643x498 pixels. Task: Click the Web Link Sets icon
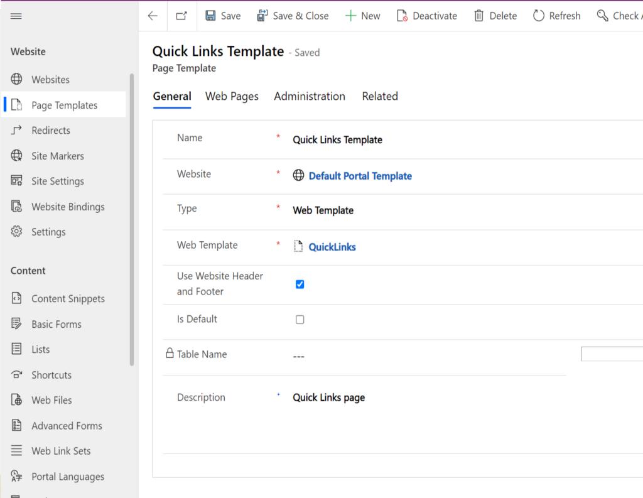tap(16, 450)
